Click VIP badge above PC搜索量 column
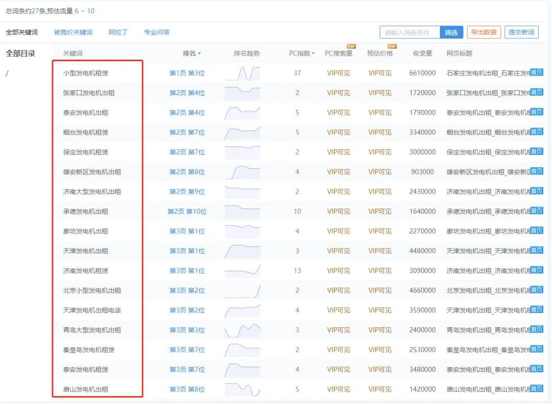Image resolution: width=552 pixels, height=404 pixels. (x=351, y=47)
